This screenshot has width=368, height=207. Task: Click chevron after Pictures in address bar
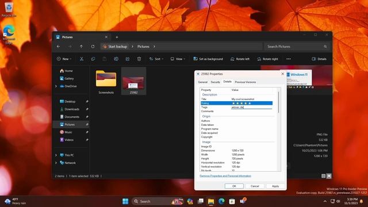(x=154, y=47)
